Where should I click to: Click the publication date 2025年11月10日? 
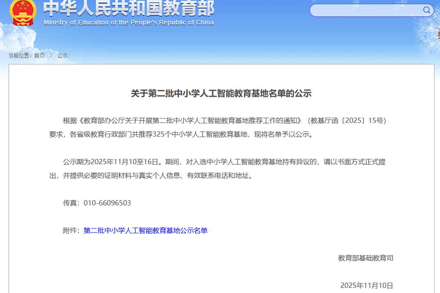(x=366, y=286)
